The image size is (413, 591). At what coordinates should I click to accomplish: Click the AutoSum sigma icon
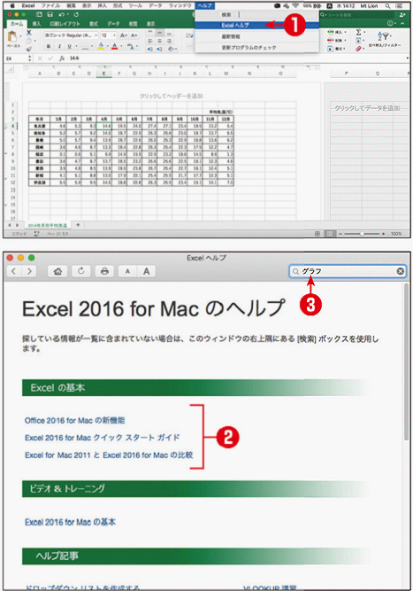[x=358, y=33]
